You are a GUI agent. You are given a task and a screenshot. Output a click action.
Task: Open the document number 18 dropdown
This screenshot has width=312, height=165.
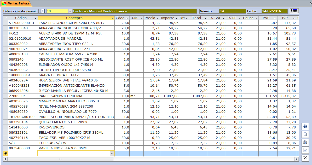[70, 11]
